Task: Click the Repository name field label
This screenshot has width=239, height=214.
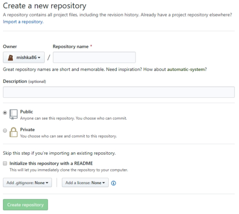Action: [x=71, y=46]
